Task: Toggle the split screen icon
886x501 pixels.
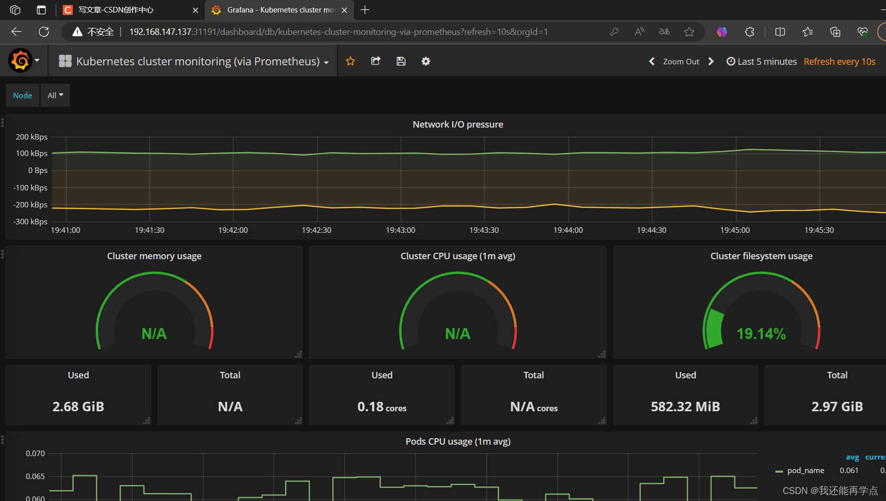Action: 780,32
